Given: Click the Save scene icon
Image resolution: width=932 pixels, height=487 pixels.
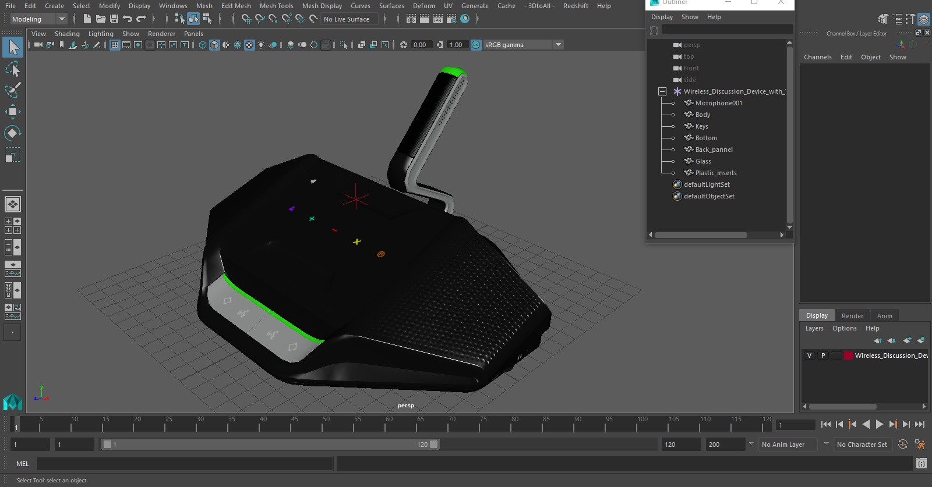Looking at the screenshot, I should tap(114, 19).
